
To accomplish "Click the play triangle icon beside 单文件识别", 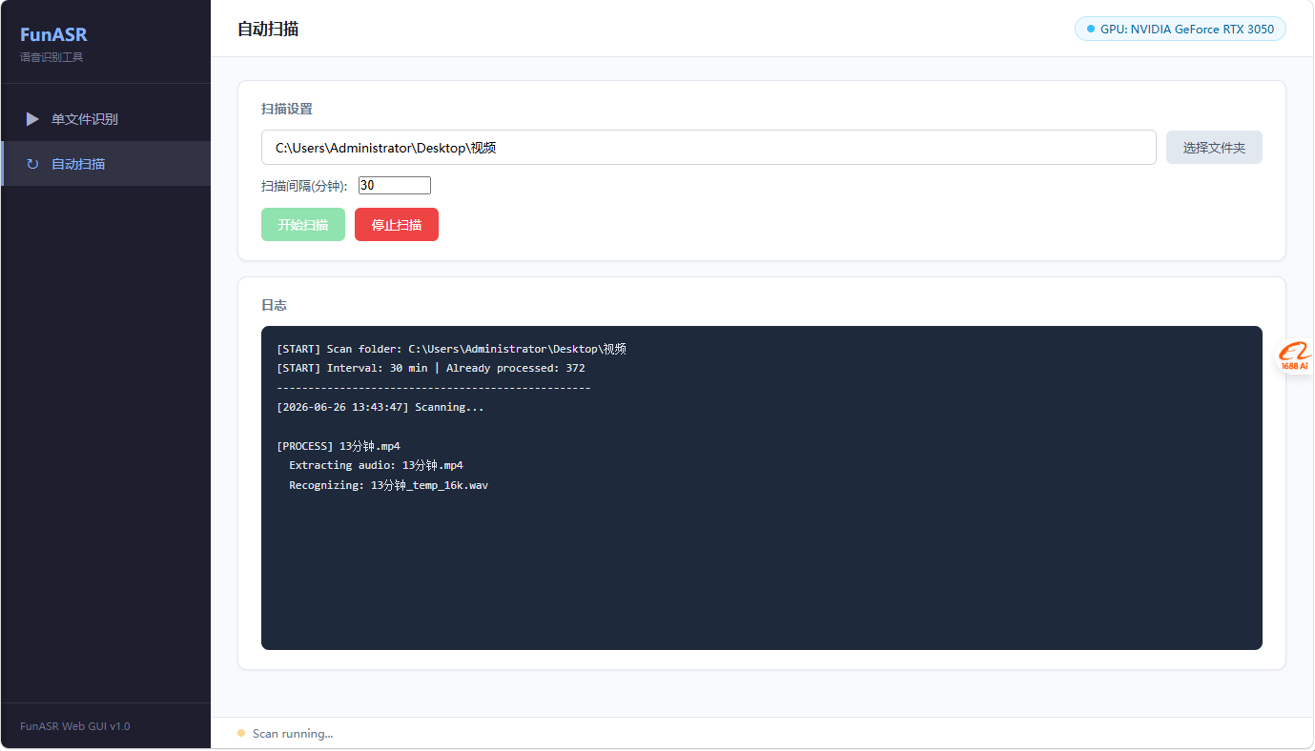I will pyautogui.click(x=32, y=119).
